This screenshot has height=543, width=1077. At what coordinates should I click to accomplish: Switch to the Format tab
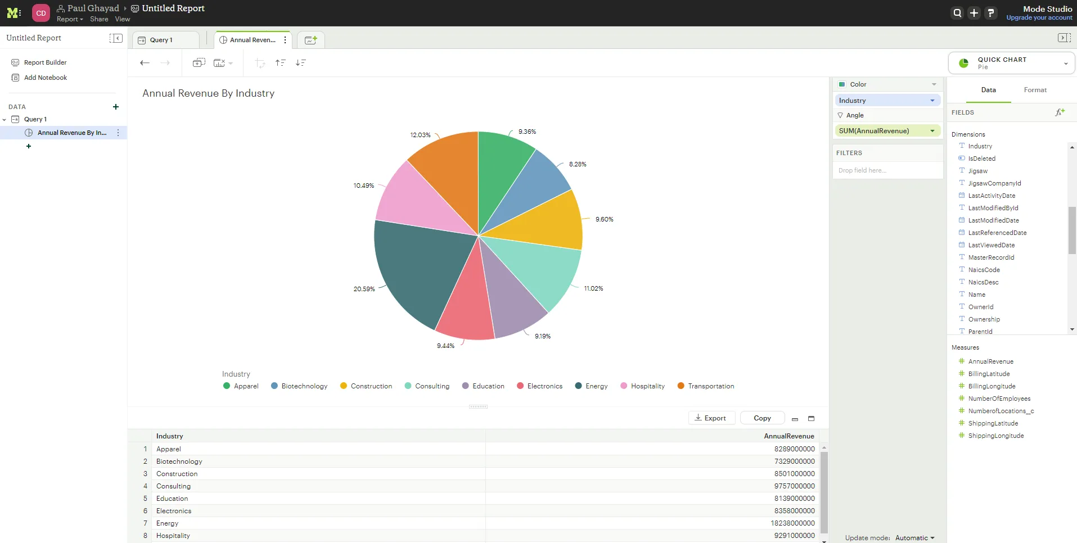pos(1035,90)
